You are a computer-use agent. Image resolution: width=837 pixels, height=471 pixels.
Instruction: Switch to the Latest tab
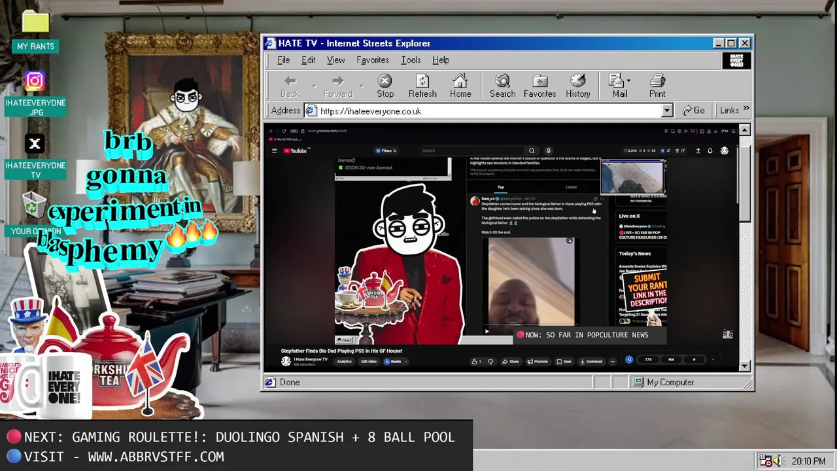pos(571,187)
